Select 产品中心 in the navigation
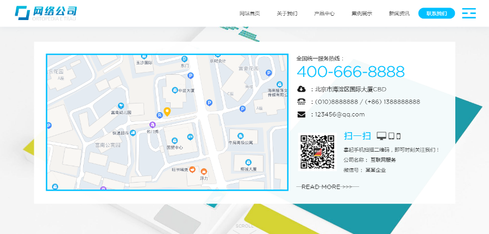The height and width of the screenshot is (234, 489). point(324,14)
